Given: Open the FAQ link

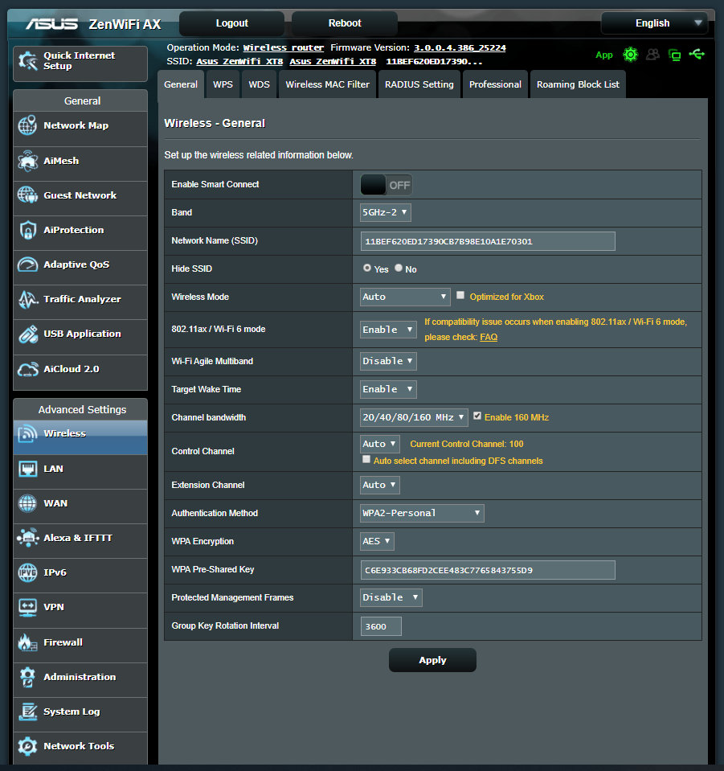Looking at the screenshot, I should [489, 338].
